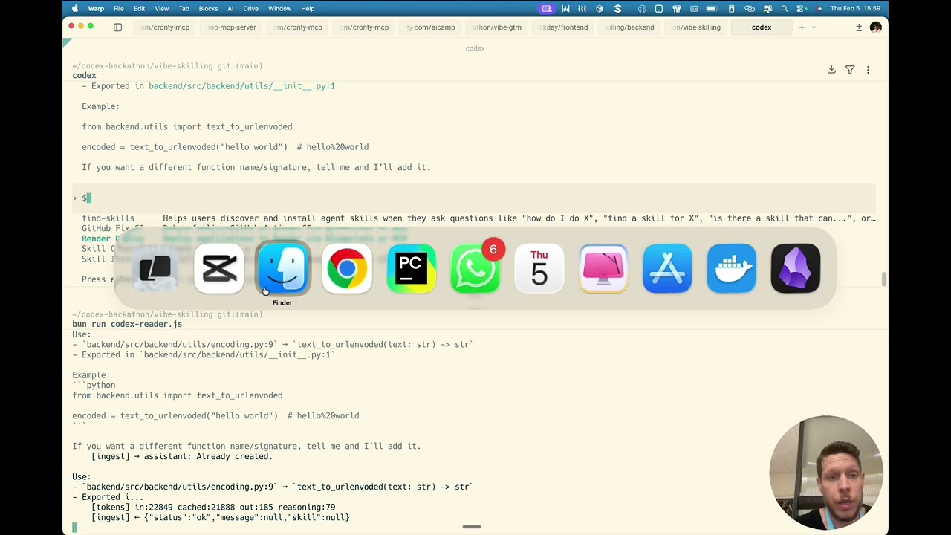Open CleanMyMac pink monitor Dock icon

(x=603, y=268)
